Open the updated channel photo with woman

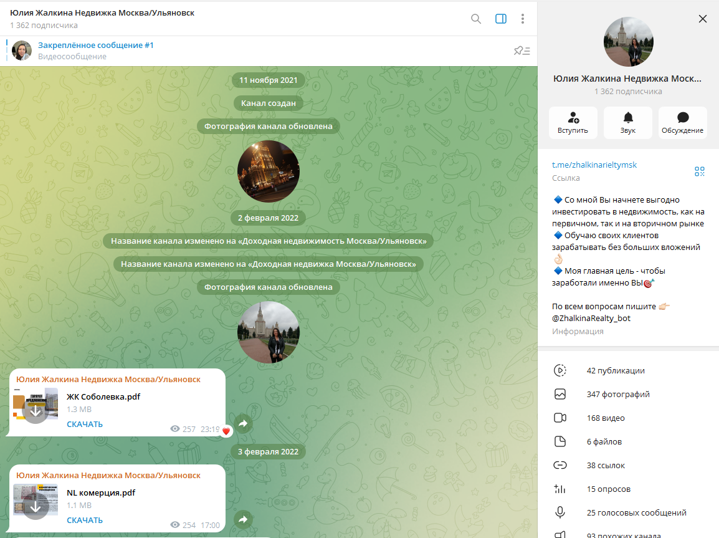click(269, 332)
